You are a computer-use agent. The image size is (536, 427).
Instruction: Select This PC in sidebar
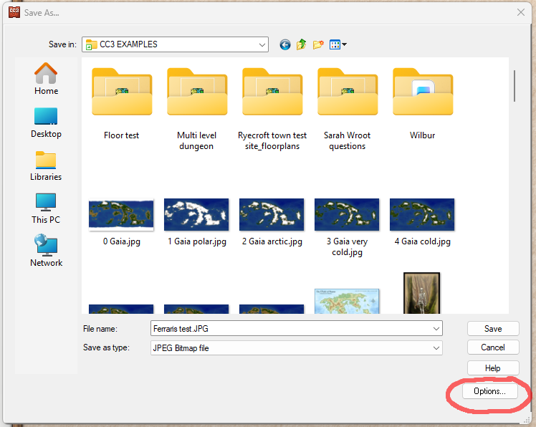pos(46,208)
